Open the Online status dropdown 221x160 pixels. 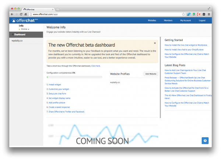[x=24, y=29]
